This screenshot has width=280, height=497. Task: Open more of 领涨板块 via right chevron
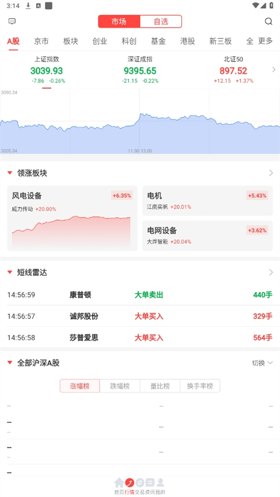(271, 173)
